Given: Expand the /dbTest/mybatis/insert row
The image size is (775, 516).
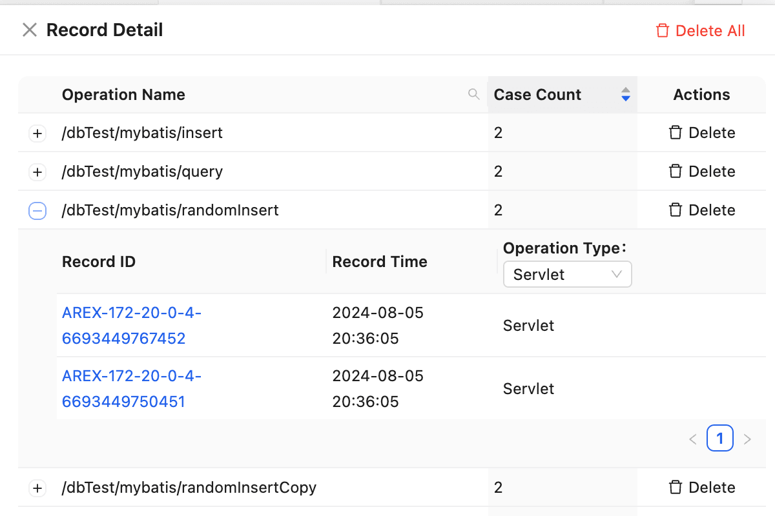Looking at the screenshot, I should tap(37, 134).
